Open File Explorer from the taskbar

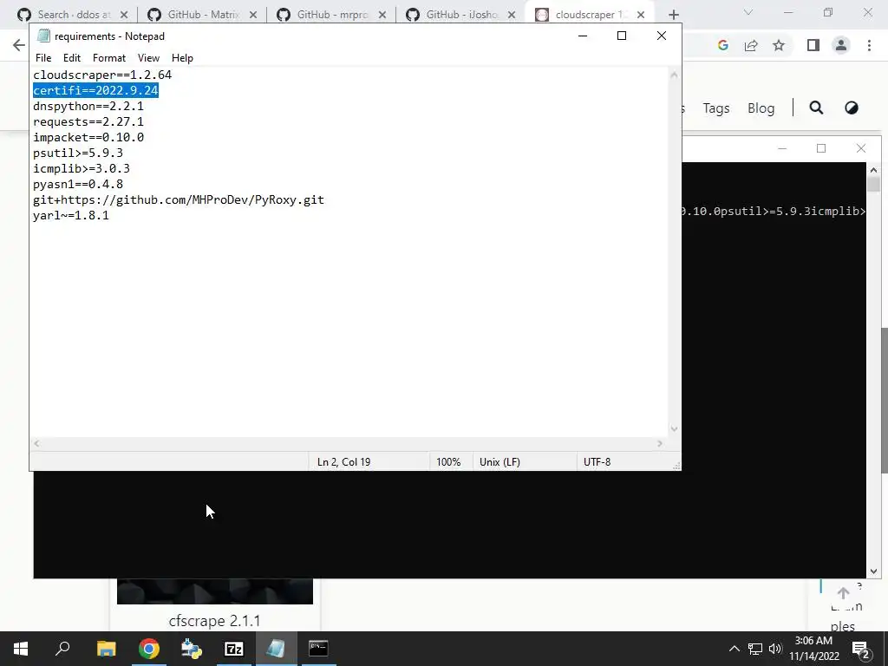pos(106,649)
